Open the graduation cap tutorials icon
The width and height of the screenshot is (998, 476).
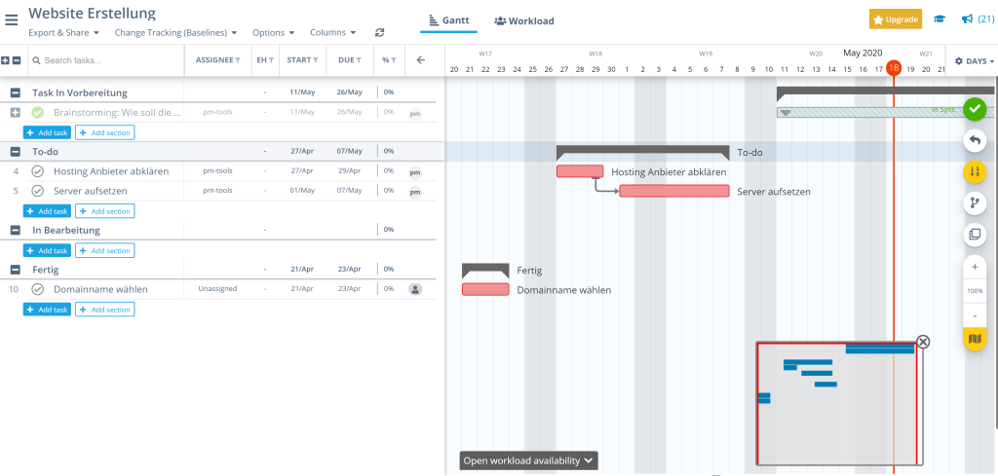click(940, 19)
